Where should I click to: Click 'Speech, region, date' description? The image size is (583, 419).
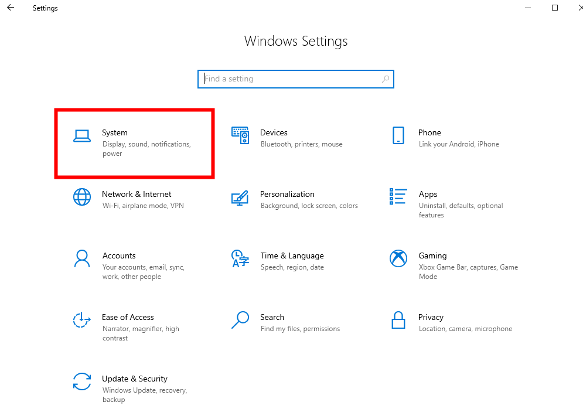pos(292,267)
